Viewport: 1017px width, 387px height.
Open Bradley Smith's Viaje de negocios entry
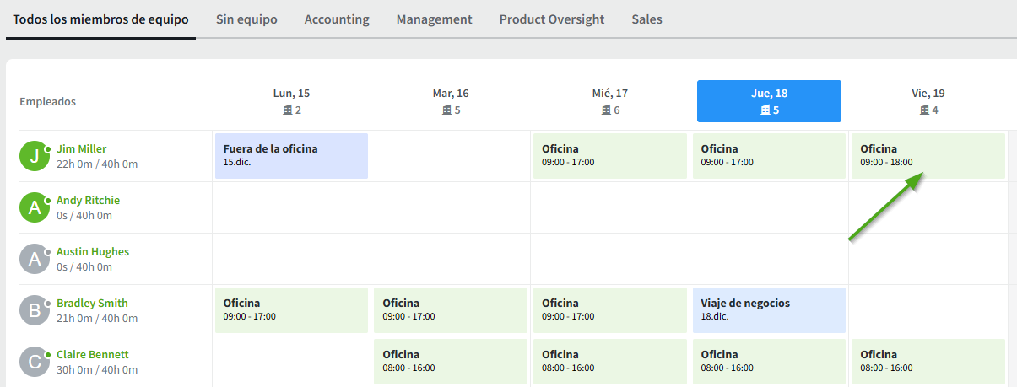(769, 309)
